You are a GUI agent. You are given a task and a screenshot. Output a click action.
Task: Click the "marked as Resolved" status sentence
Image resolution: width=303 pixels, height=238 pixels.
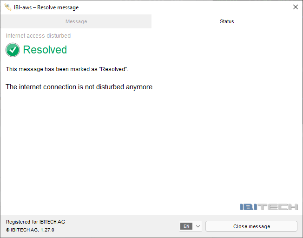(x=67, y=69)
